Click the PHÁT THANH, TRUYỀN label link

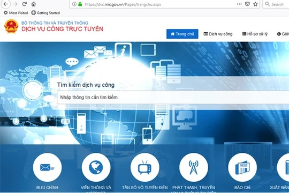pyautogui.click(x=194, y=188)
